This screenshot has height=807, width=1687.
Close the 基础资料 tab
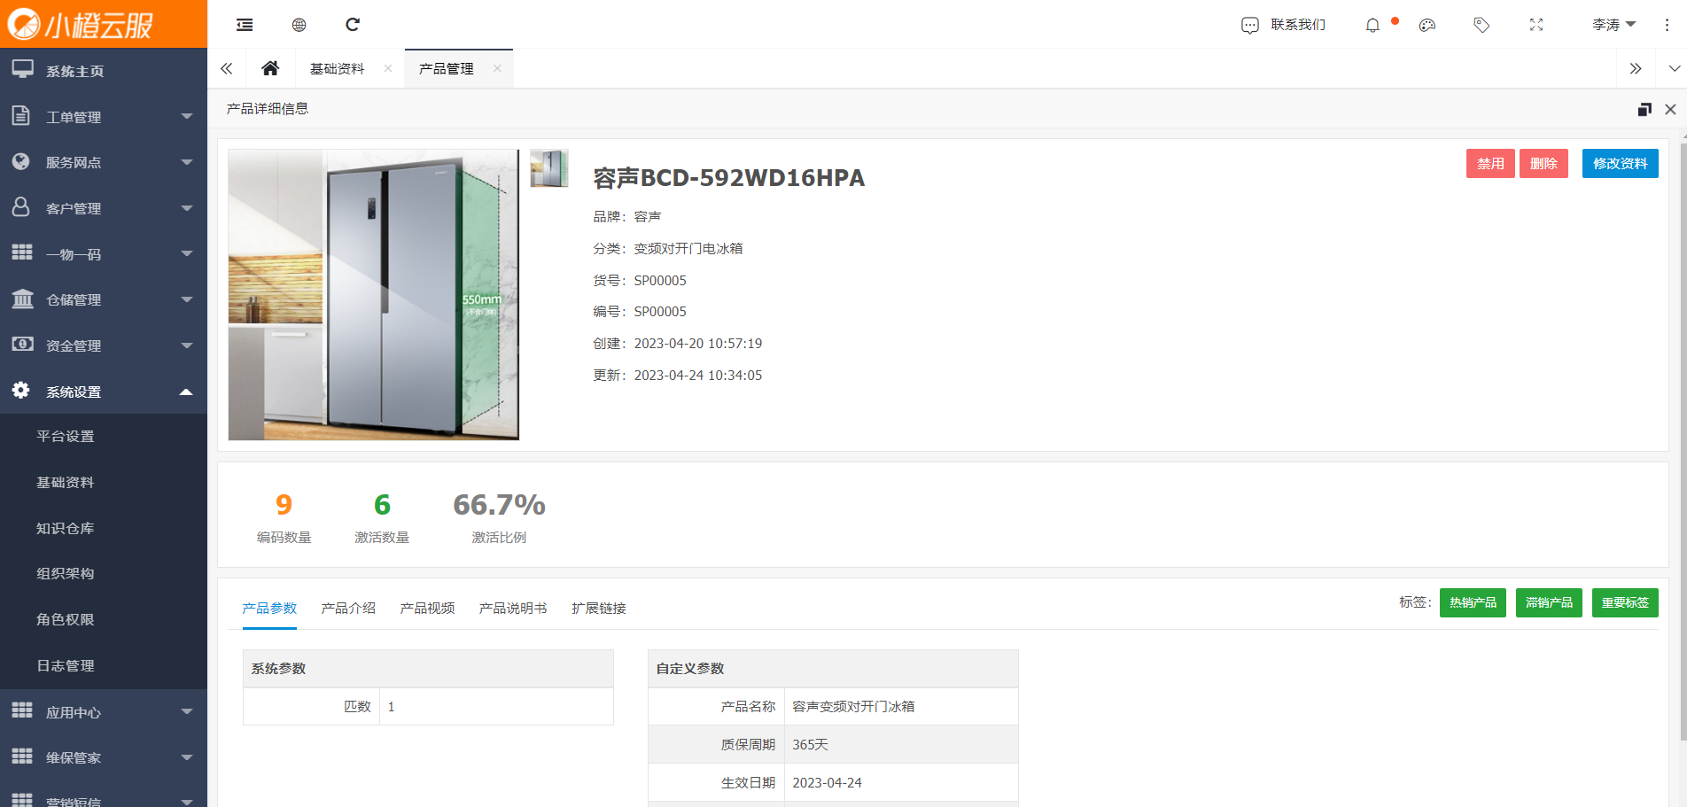388,68
